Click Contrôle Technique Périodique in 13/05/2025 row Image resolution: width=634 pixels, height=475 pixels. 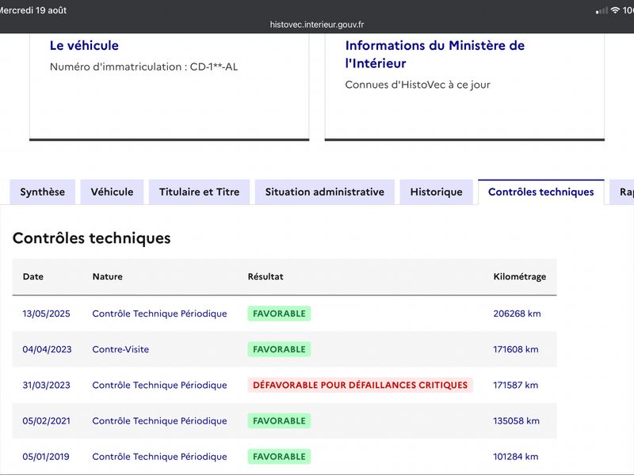(x=159, y=313)
